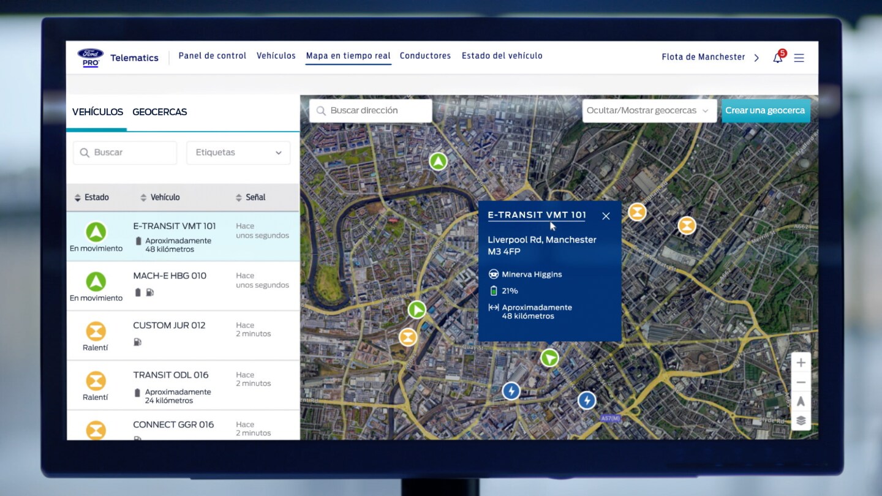Go to Panel de control

(x=212, y=56)
